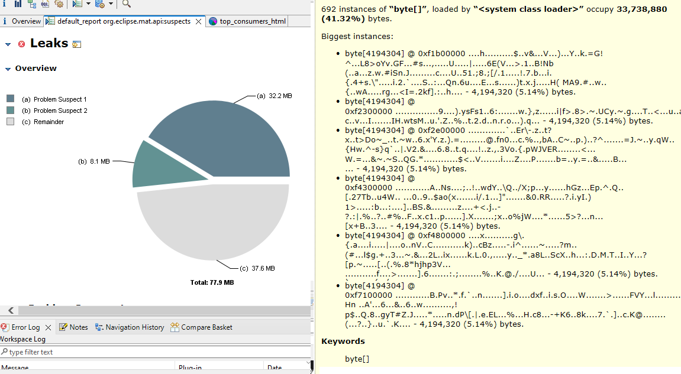Open the histogram view
681x374 pixels.
click(x=18, y=4)
